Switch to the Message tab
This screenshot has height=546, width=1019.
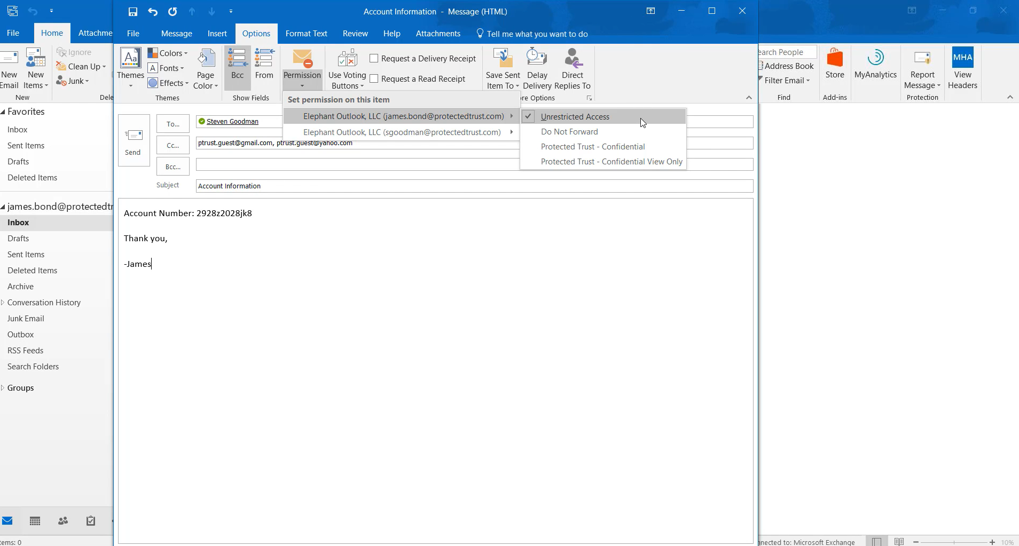tap(177, 33)
